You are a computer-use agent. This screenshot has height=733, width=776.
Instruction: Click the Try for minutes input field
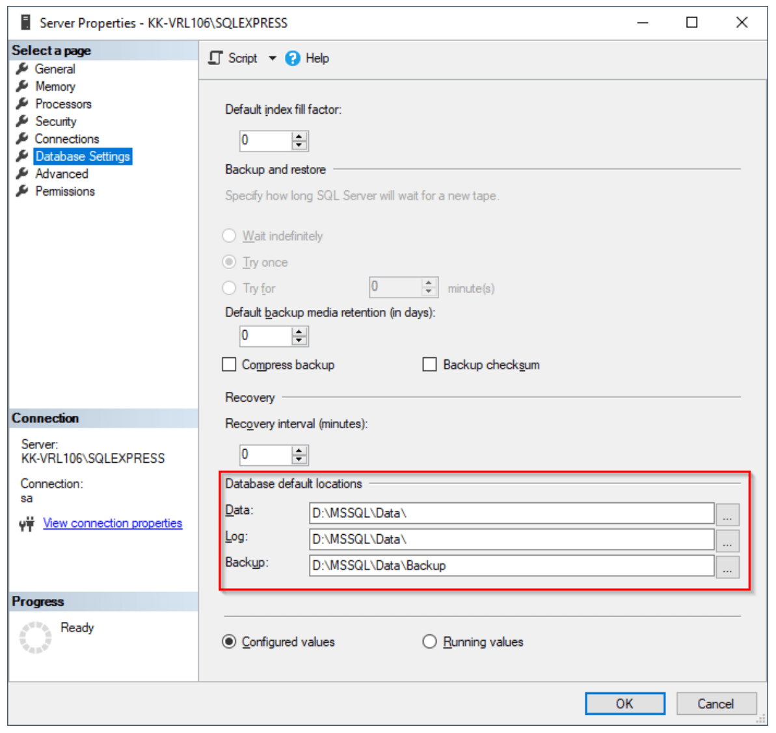[x=396, y=288]
